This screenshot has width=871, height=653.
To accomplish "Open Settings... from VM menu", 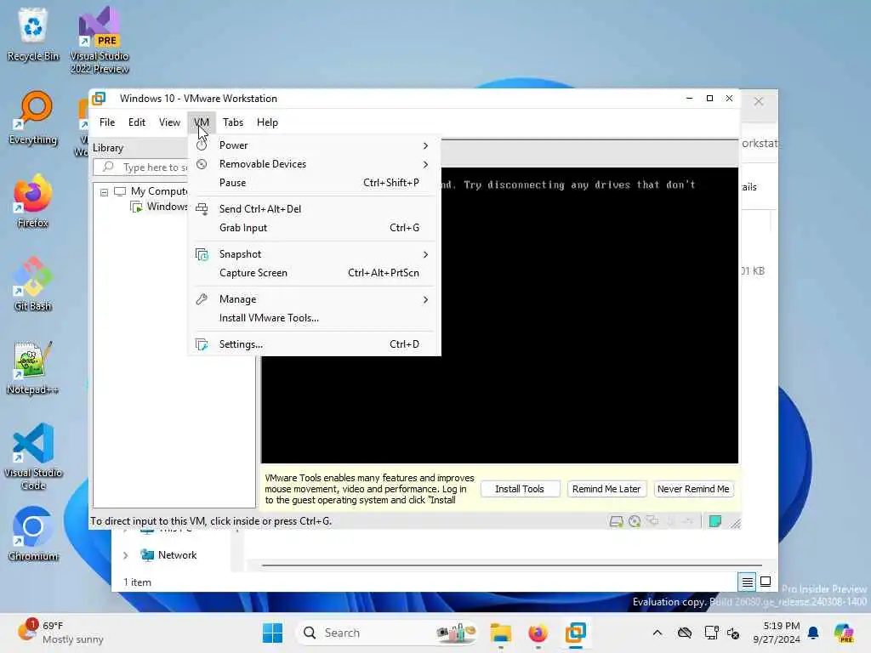I will 314,344.
